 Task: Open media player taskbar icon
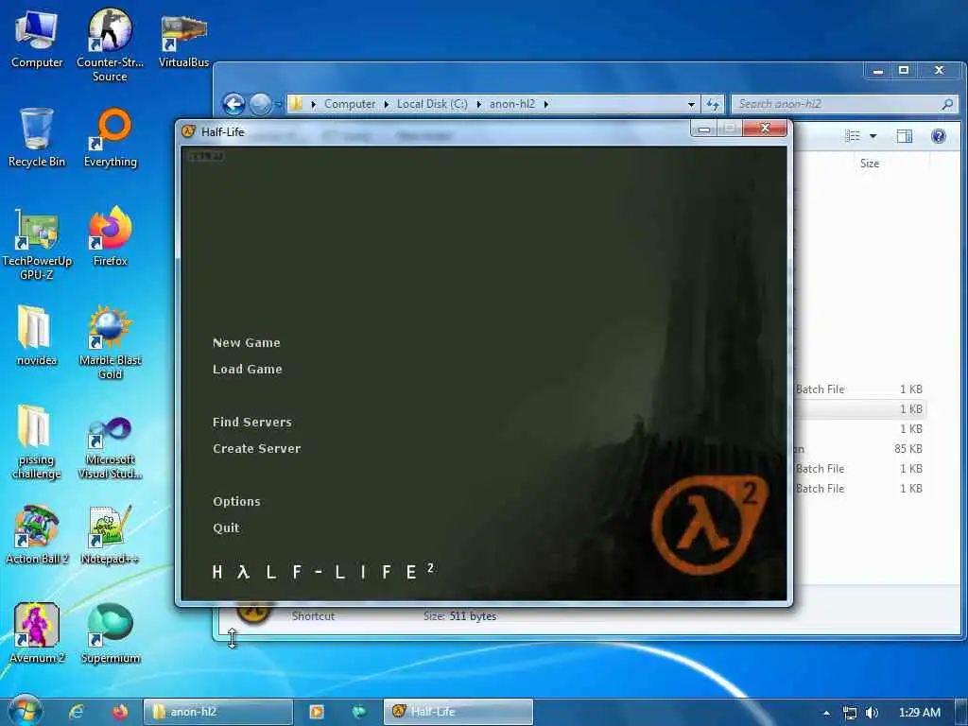(x=317, y=712)
